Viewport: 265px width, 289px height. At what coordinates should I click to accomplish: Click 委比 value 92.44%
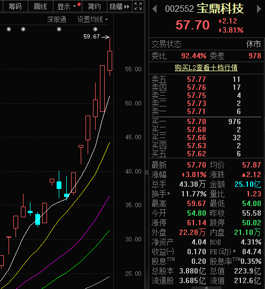pos(193,56)
